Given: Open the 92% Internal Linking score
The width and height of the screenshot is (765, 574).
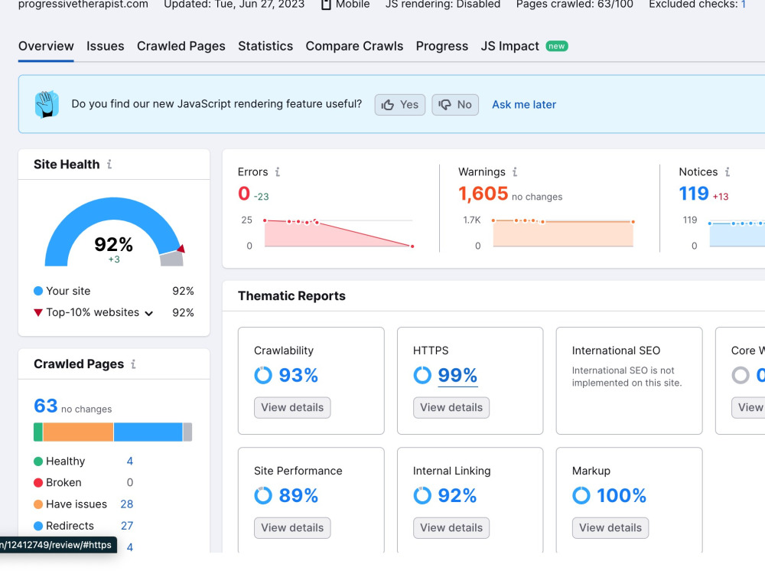Looking at the screenshot, I should (x=457, y=495).
